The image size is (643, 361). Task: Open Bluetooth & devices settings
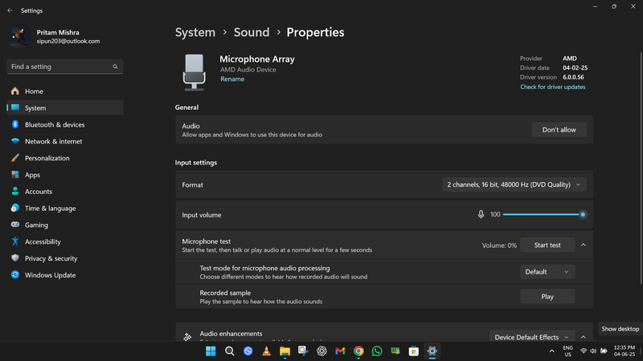tap(65, 125)
